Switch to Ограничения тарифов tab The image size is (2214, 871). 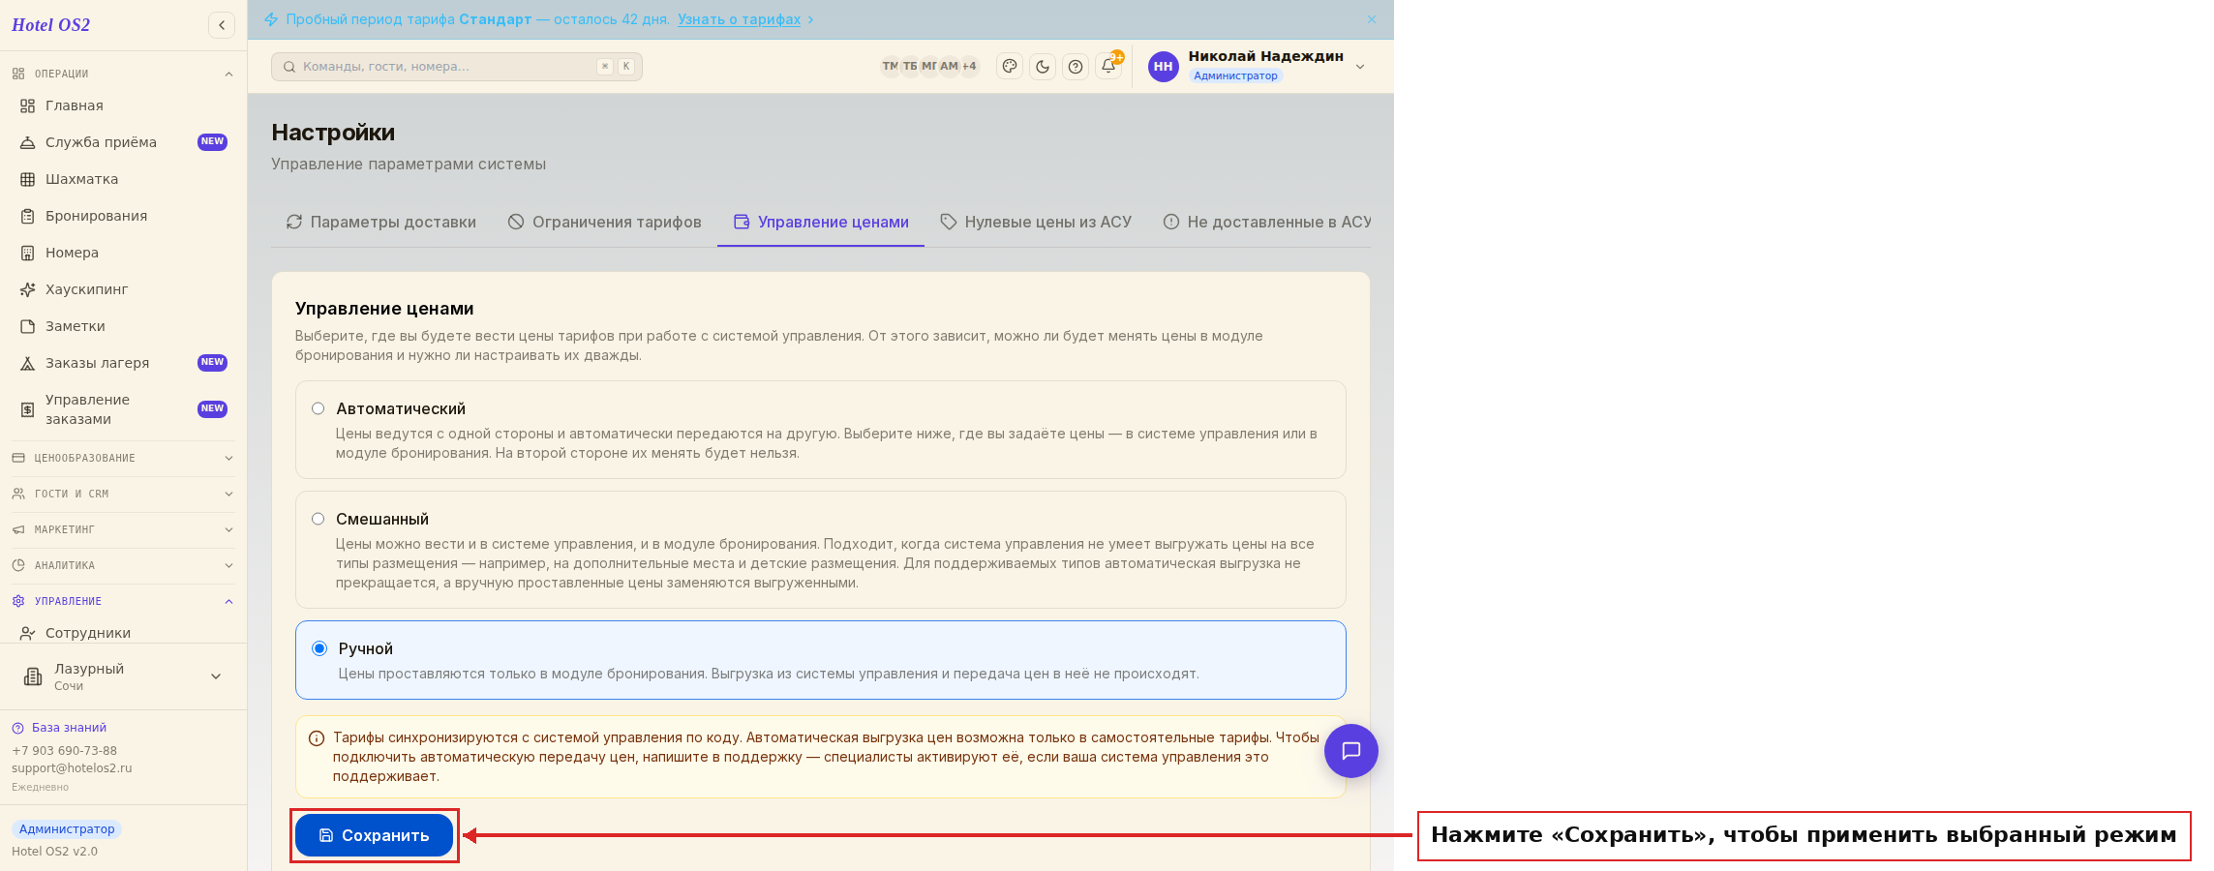pyautogui.click(x=605, y=222)
